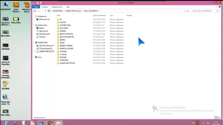Open Quick Access toolbar dropdown
This screenshot has width=223, height=125.
[x=44, y=3]
